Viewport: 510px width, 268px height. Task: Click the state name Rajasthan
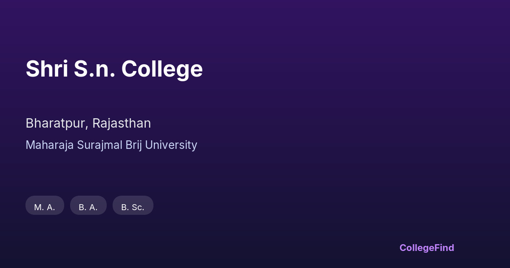pyautogui.click(x=122, y=123)
